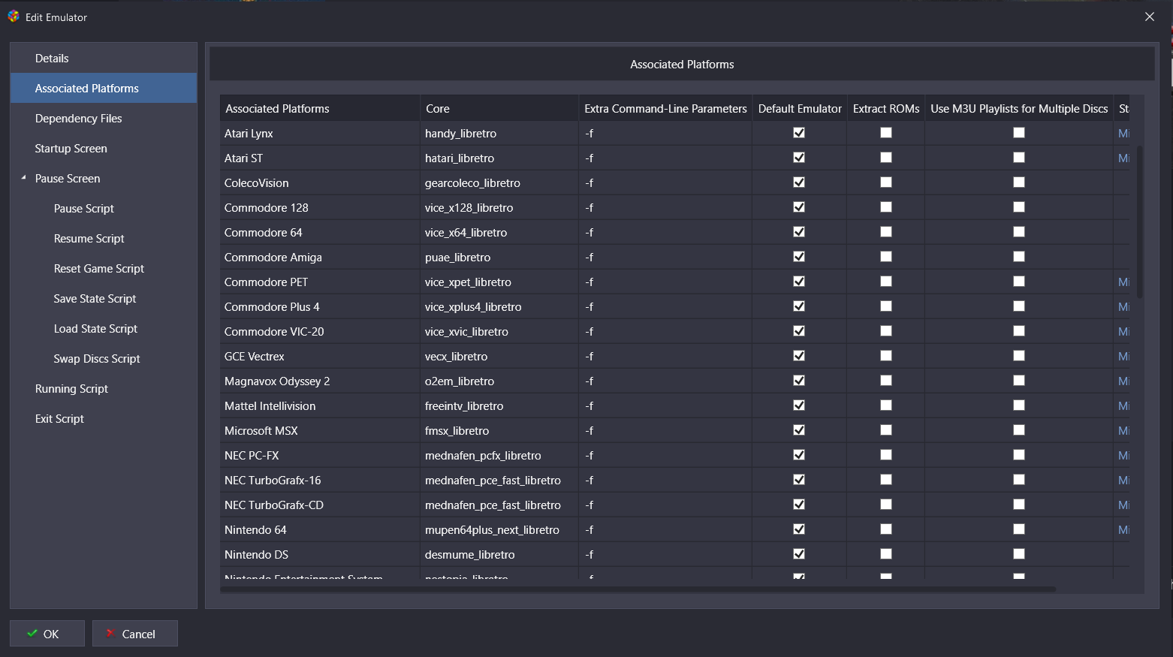The height and width of the screenshot is (657, 1173).
Task: Edit the mednafen_pcfx_libretro core cell
Action: (499, 456)
